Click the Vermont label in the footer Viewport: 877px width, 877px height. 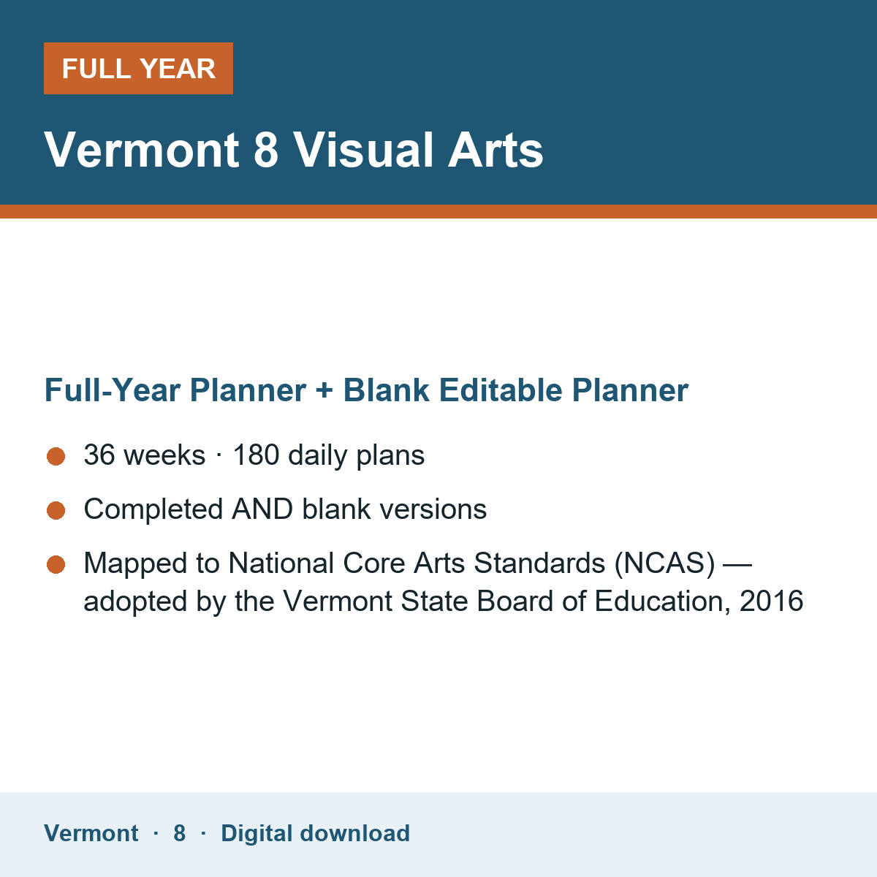click(91, 833)
